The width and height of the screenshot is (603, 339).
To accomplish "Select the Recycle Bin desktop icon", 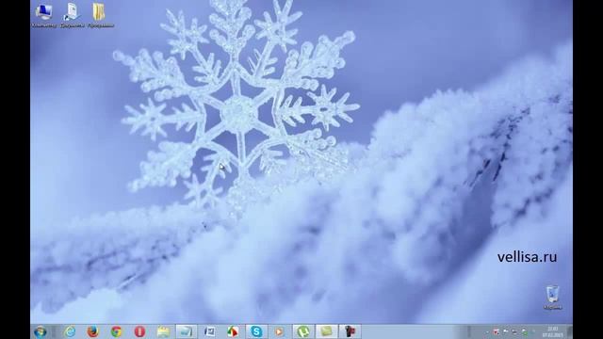I will (x=553, y=298).
